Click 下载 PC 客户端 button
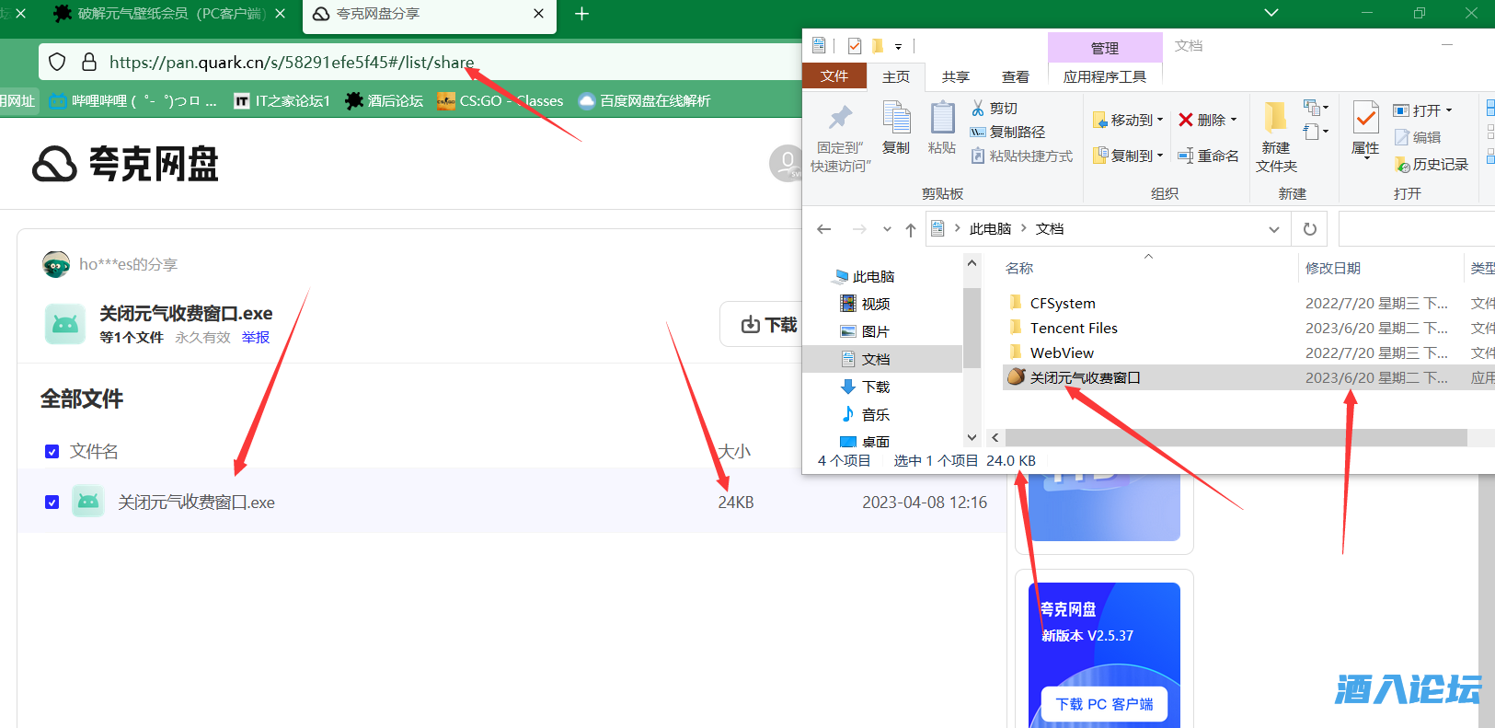This screenshot has height=728, width=1495. tap(1104, 704)
